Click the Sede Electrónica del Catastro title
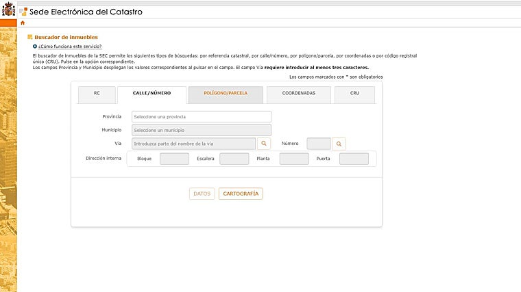This screenshot has height=292, width=521. click(x=86, y=12)
